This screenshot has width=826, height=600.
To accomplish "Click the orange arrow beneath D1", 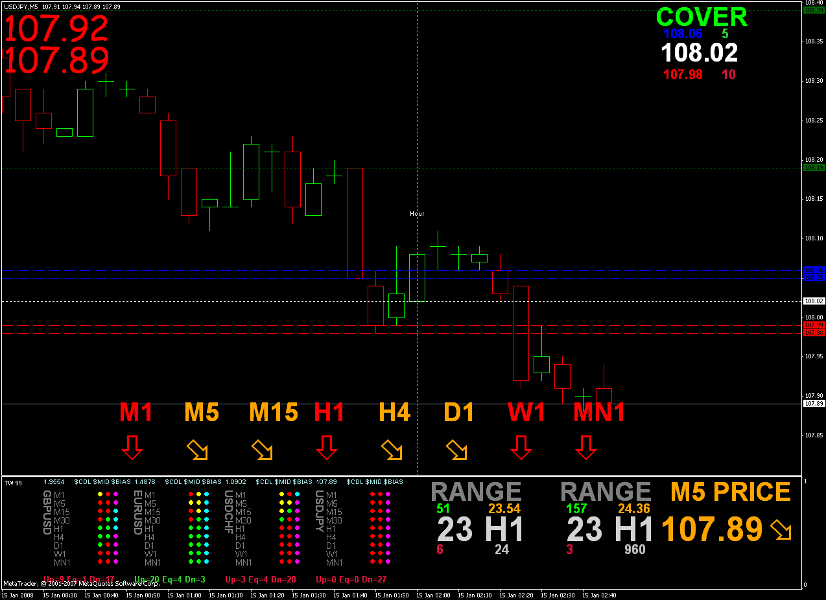I will [x=456, y=450].
